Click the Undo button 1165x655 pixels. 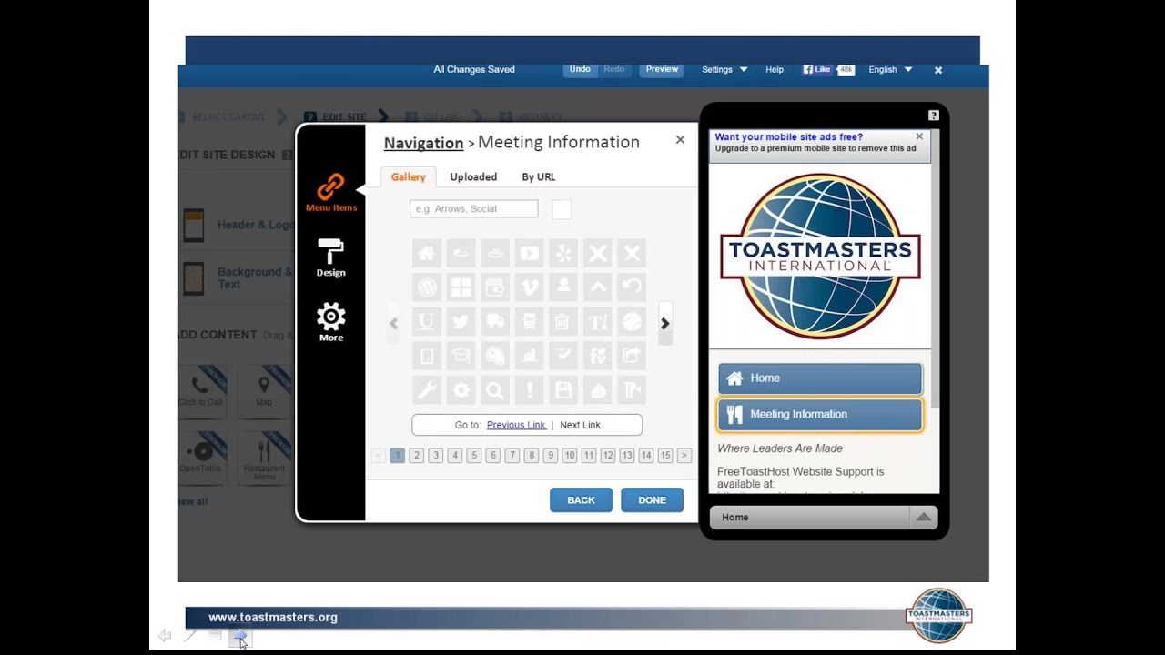580,69
